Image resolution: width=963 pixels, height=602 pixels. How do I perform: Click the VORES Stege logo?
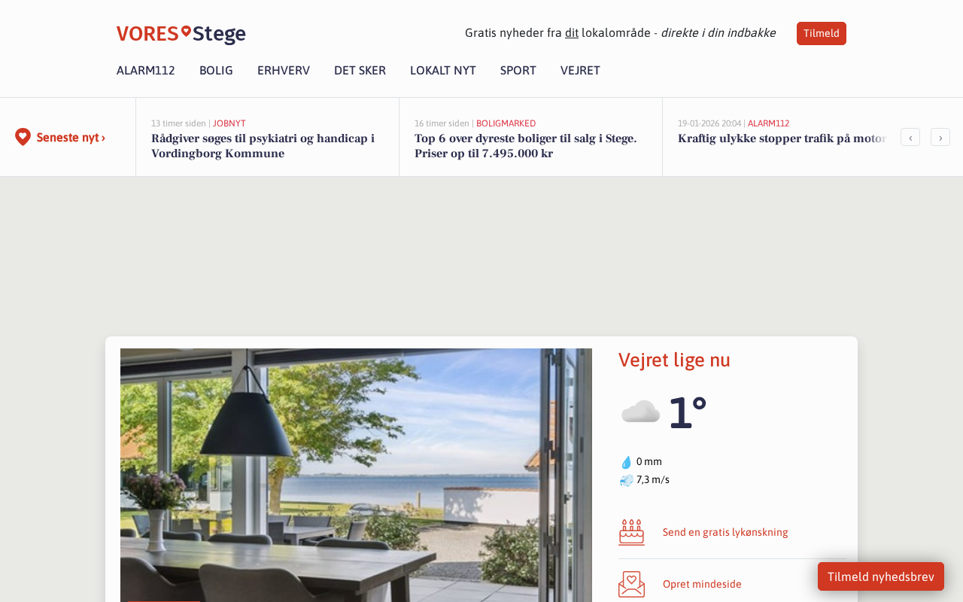click(x=181, y=34)
